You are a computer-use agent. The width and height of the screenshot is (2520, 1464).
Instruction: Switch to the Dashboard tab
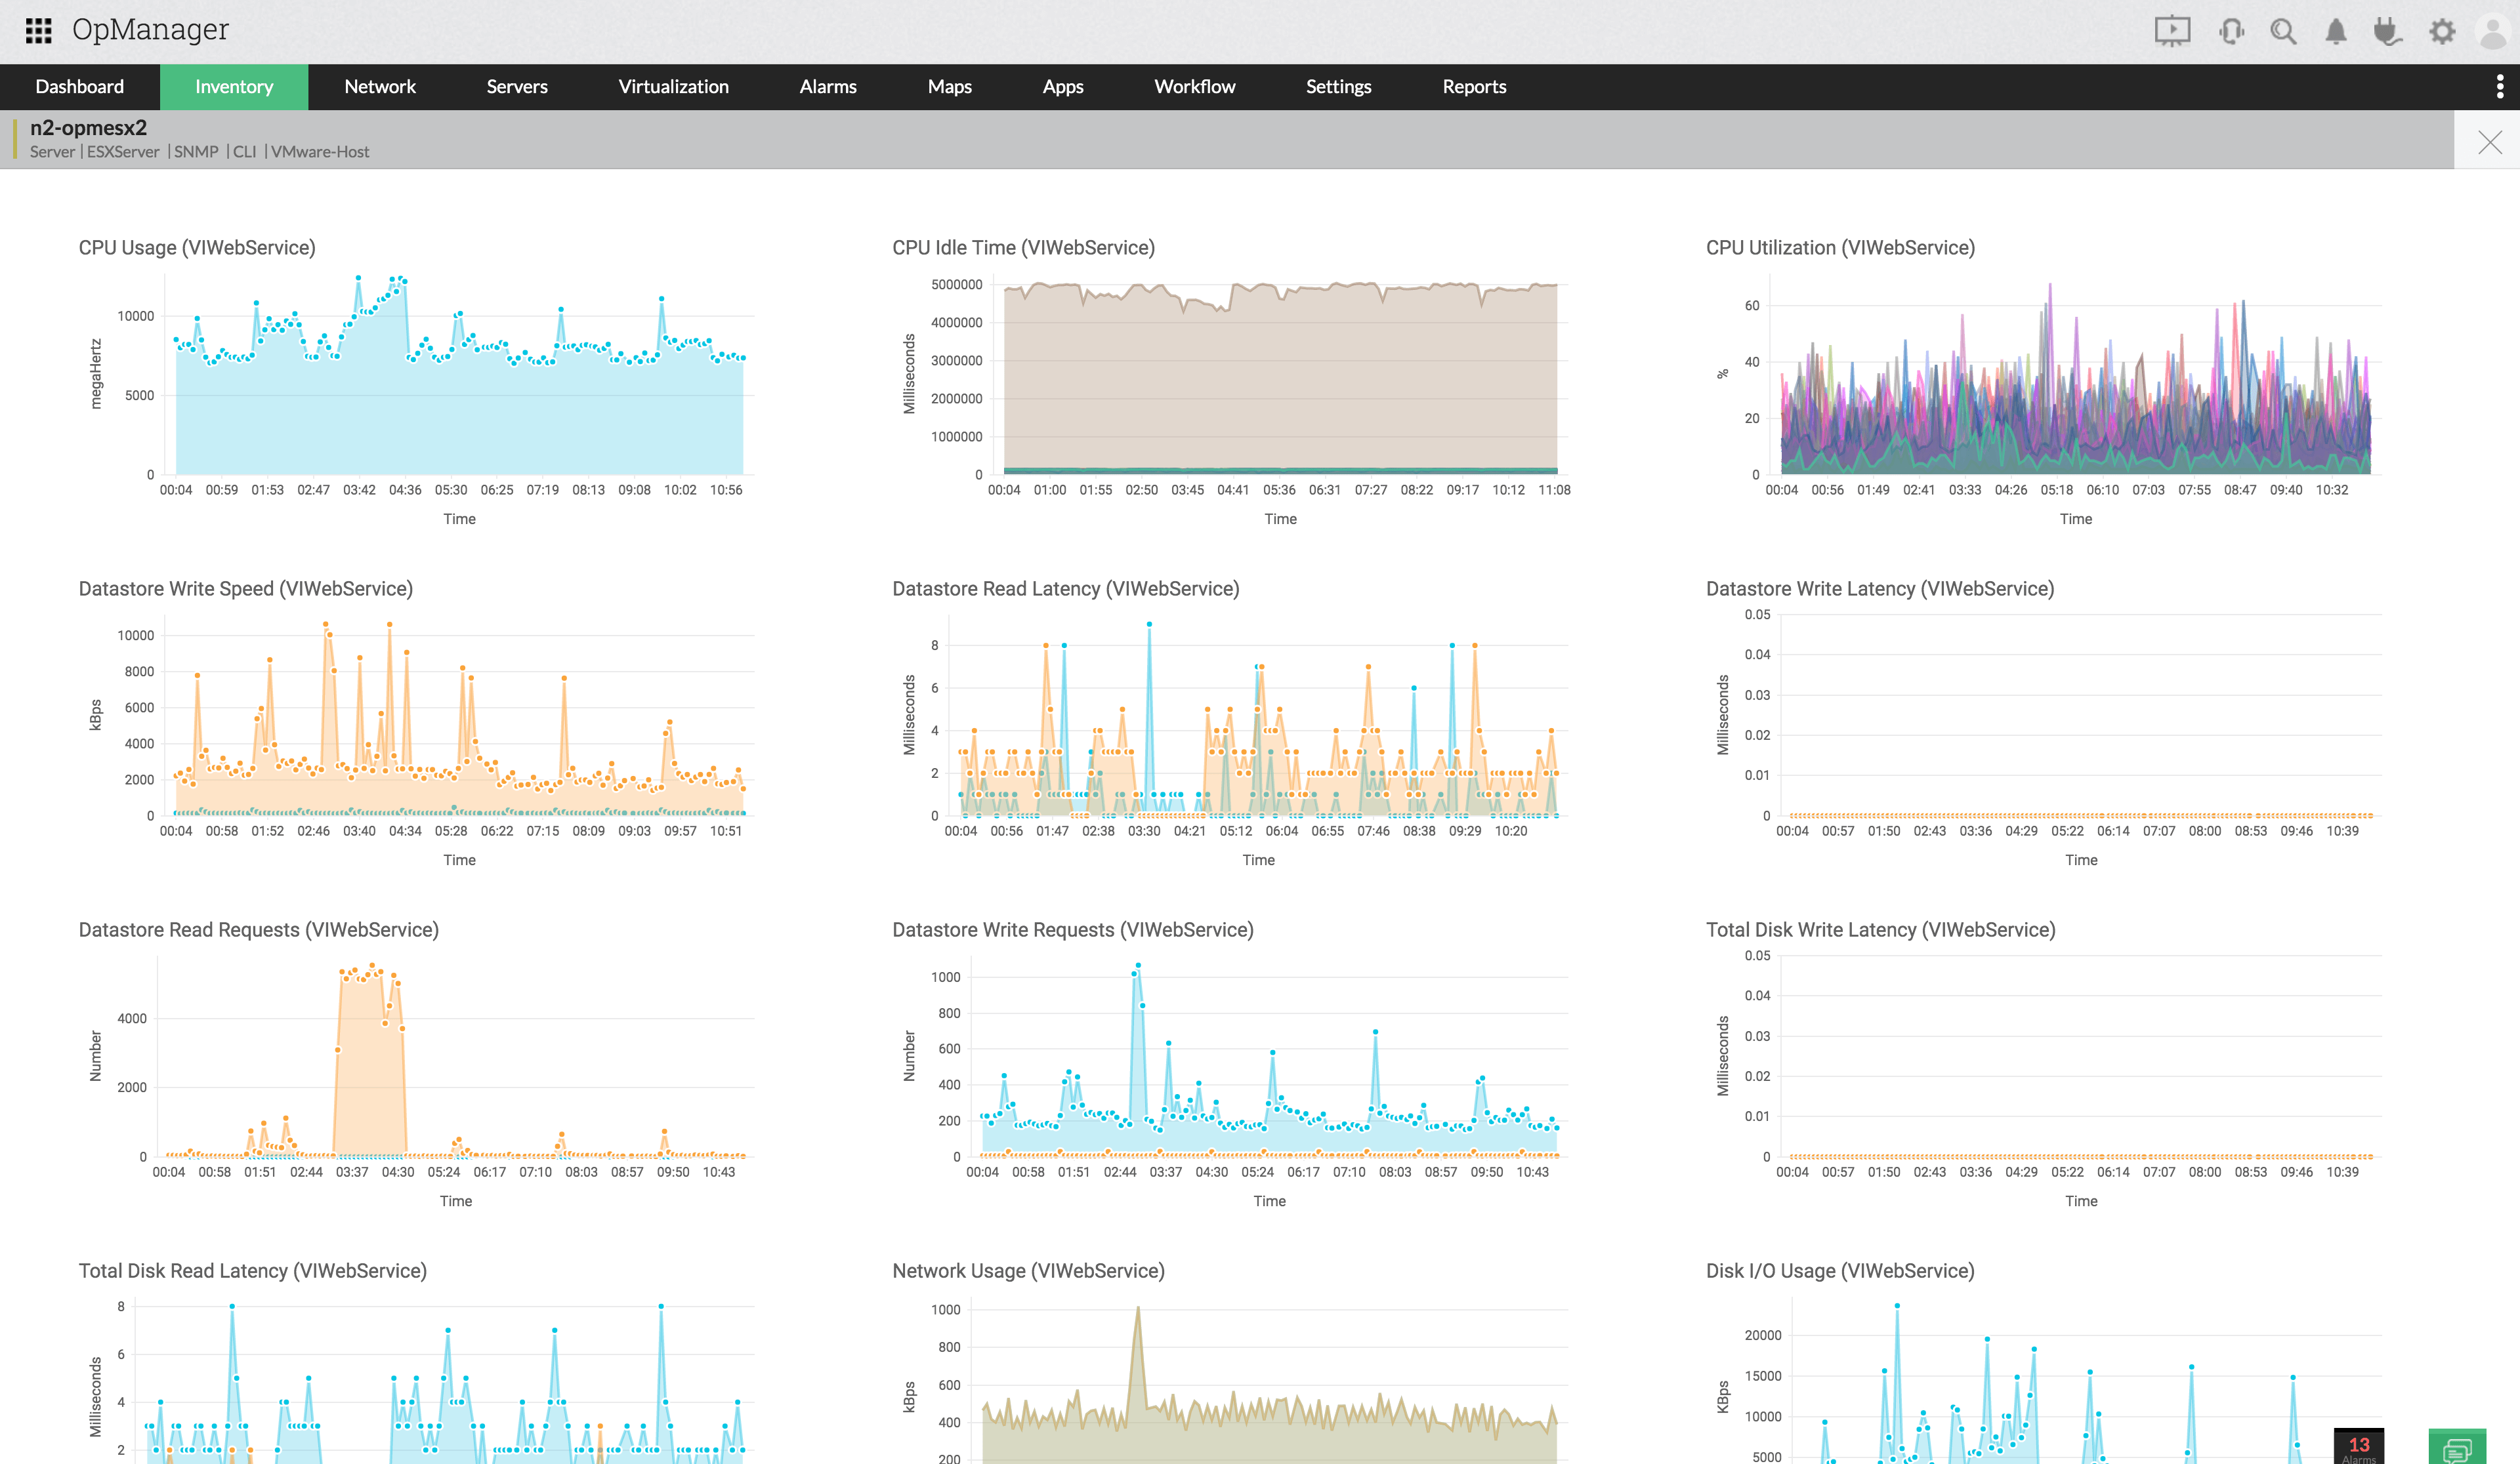coord(79,87)
